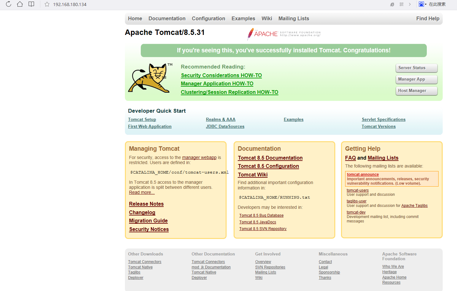
Task: Open mod_jk Documentation link
Action: click(x=211, y=267)
